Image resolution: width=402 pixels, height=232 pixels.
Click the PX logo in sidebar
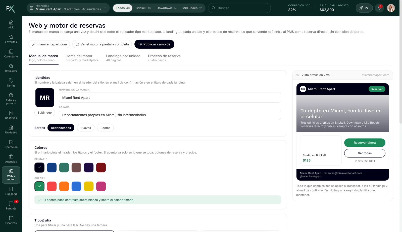[x=11, y=9]
